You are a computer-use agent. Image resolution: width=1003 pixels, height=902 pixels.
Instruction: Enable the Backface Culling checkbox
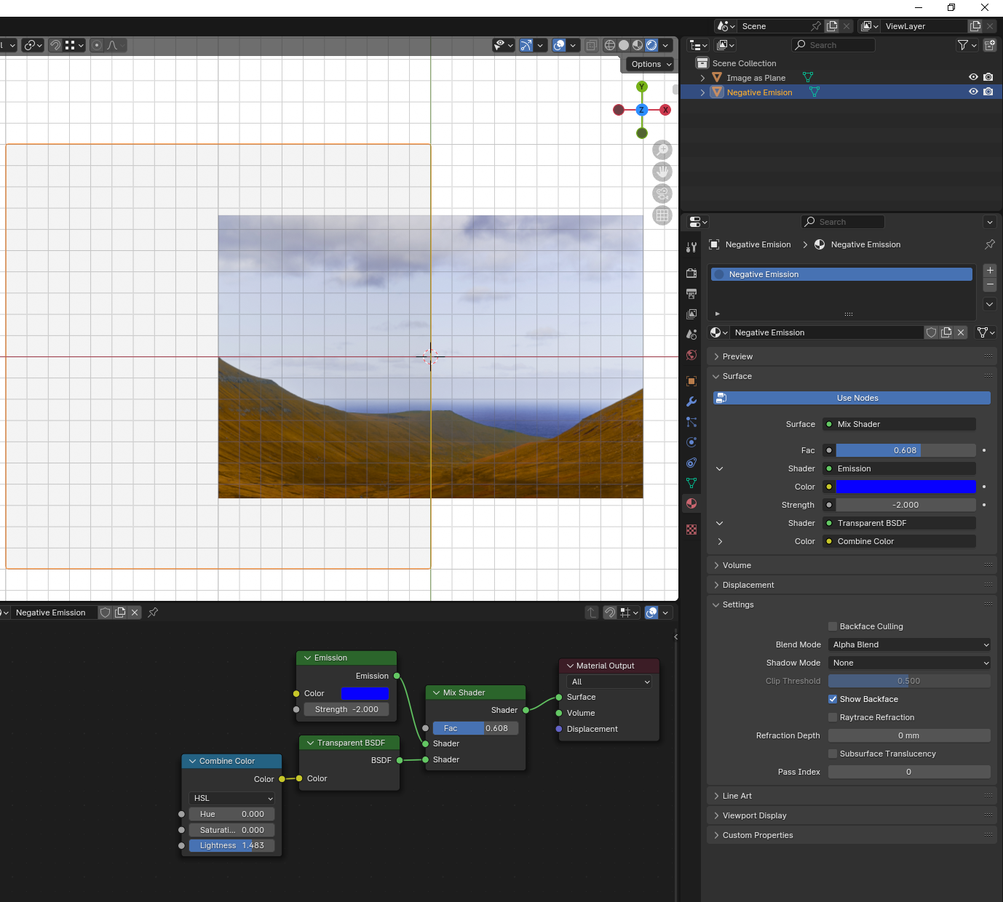pyautogui.click(x=833, y=626)
